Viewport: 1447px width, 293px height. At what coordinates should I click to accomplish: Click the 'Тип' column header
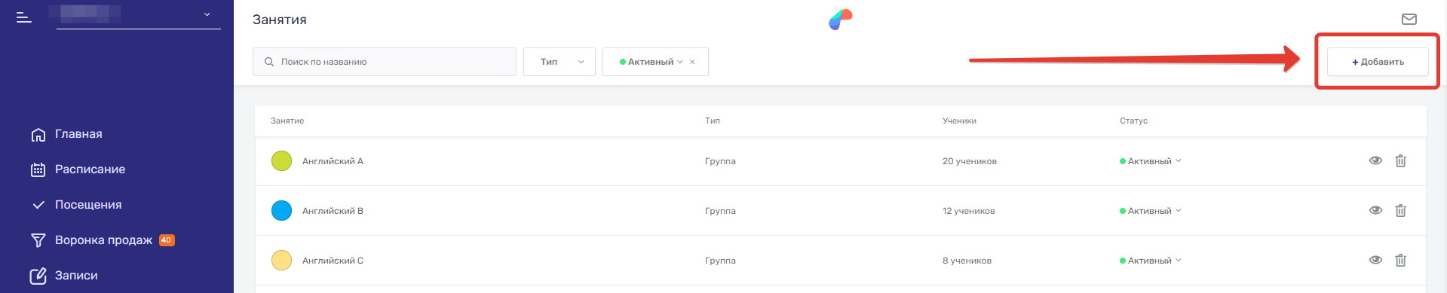713,121
